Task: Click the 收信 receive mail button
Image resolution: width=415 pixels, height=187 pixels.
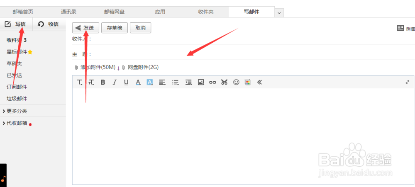Action: (x=49, y=24)
